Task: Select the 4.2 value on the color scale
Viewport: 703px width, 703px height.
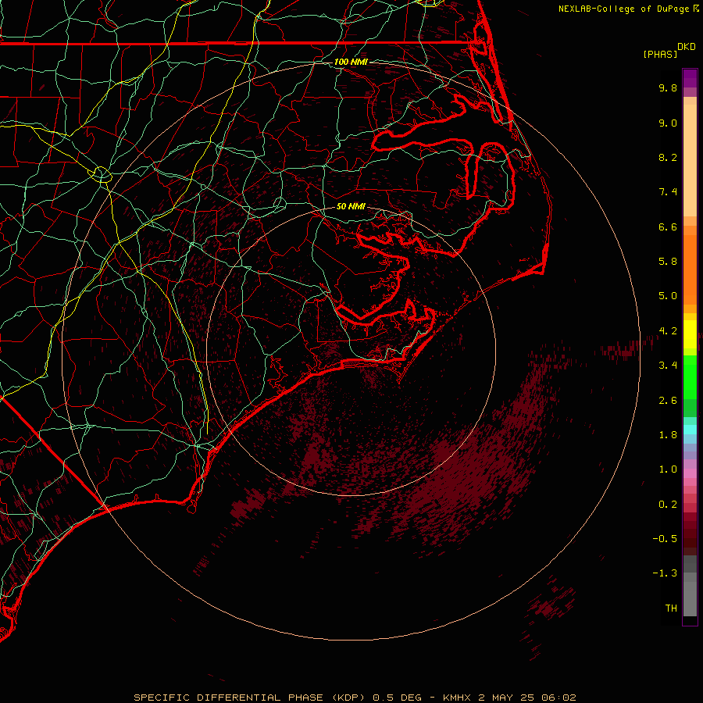Action: [668, 331]
